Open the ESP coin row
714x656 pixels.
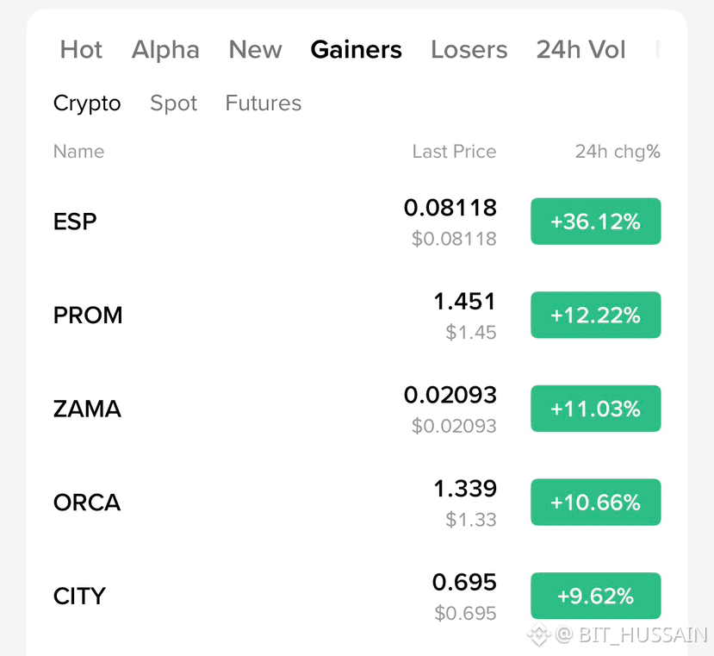357,222
